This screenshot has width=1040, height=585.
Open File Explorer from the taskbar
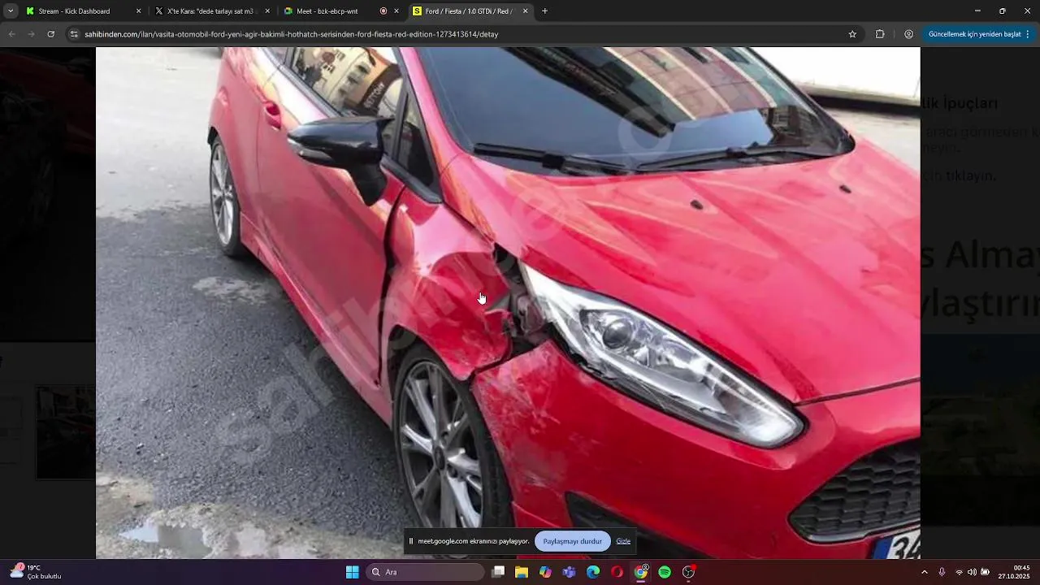[522, 572]
